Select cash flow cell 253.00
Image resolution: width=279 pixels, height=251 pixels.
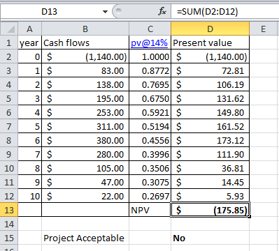[x=85, y=112]
